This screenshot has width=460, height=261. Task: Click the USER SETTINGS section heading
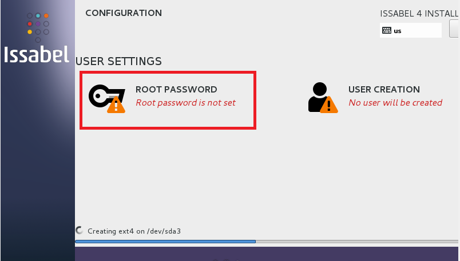(x=118, y=61)
